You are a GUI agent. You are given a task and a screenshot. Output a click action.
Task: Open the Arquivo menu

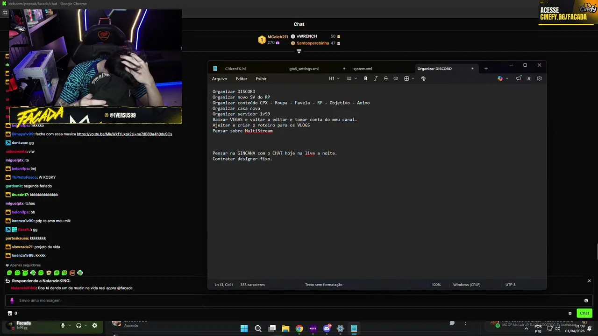pos(220,79)
